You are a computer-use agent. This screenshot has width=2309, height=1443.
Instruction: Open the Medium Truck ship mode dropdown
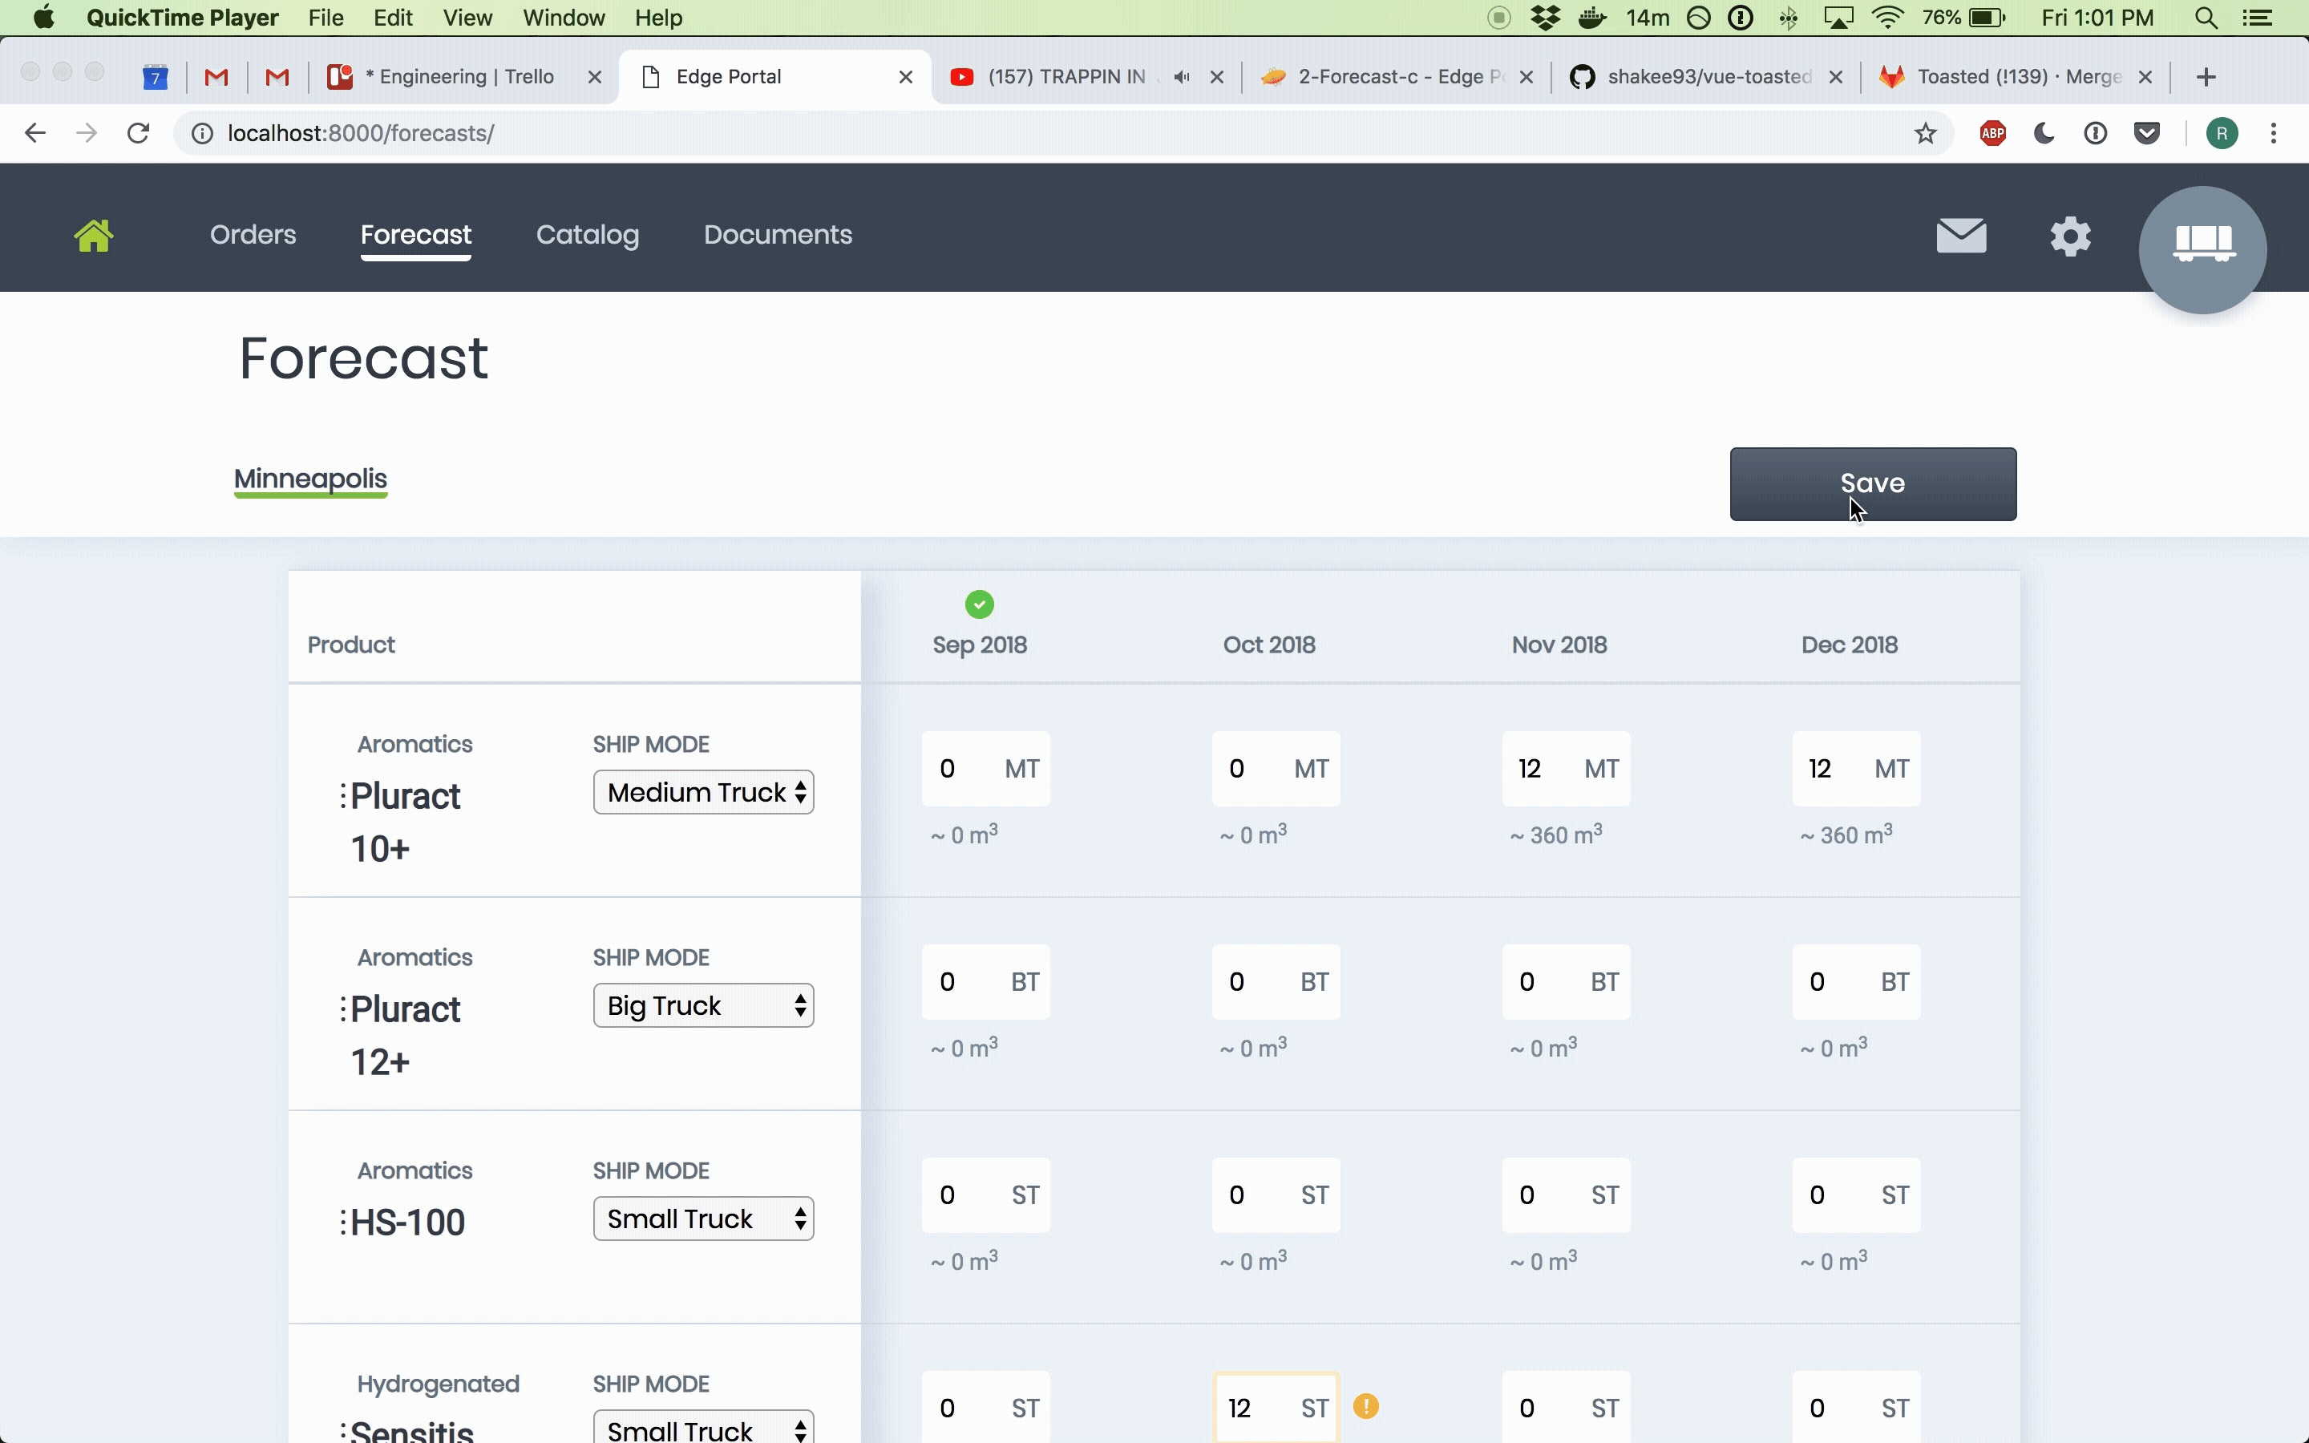[703, 792]
